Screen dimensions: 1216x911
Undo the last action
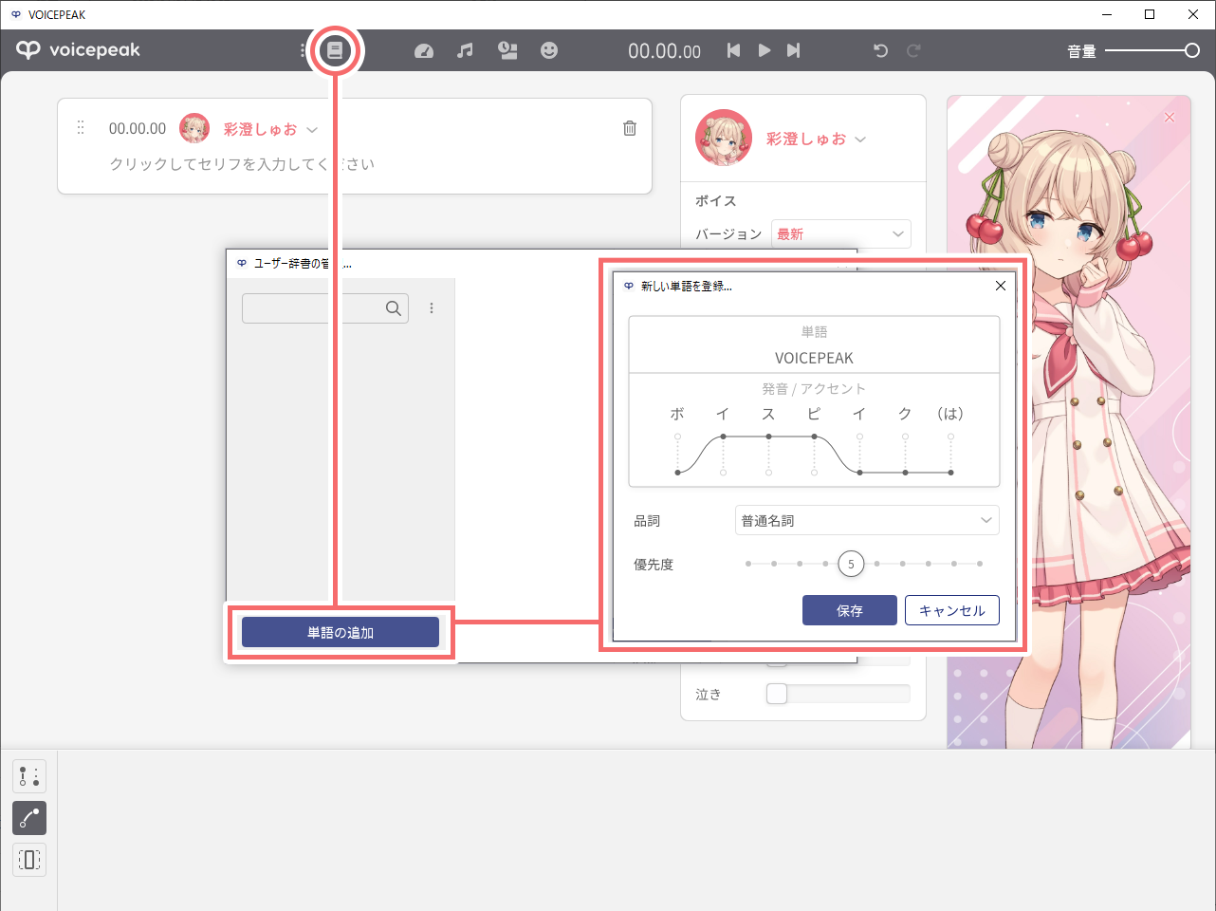point(880,50)
